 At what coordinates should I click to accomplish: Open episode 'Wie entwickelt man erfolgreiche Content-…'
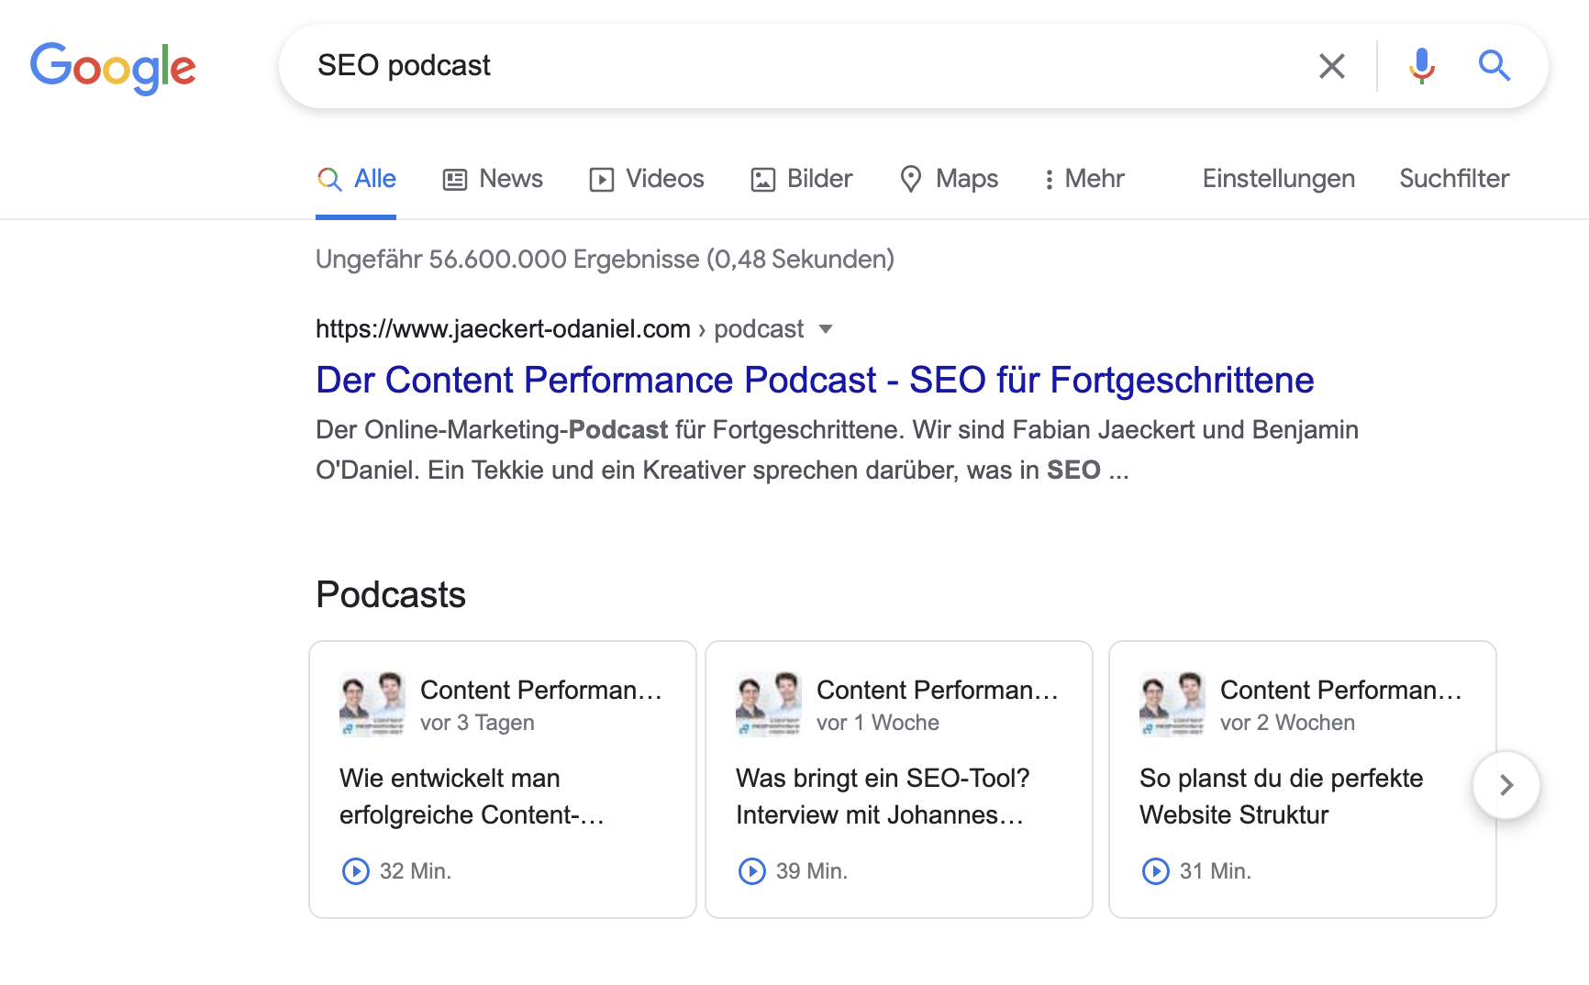coord(472,796)
